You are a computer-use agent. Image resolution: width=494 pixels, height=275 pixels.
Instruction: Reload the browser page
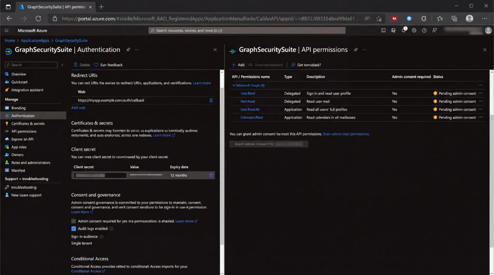pos(38,19)
